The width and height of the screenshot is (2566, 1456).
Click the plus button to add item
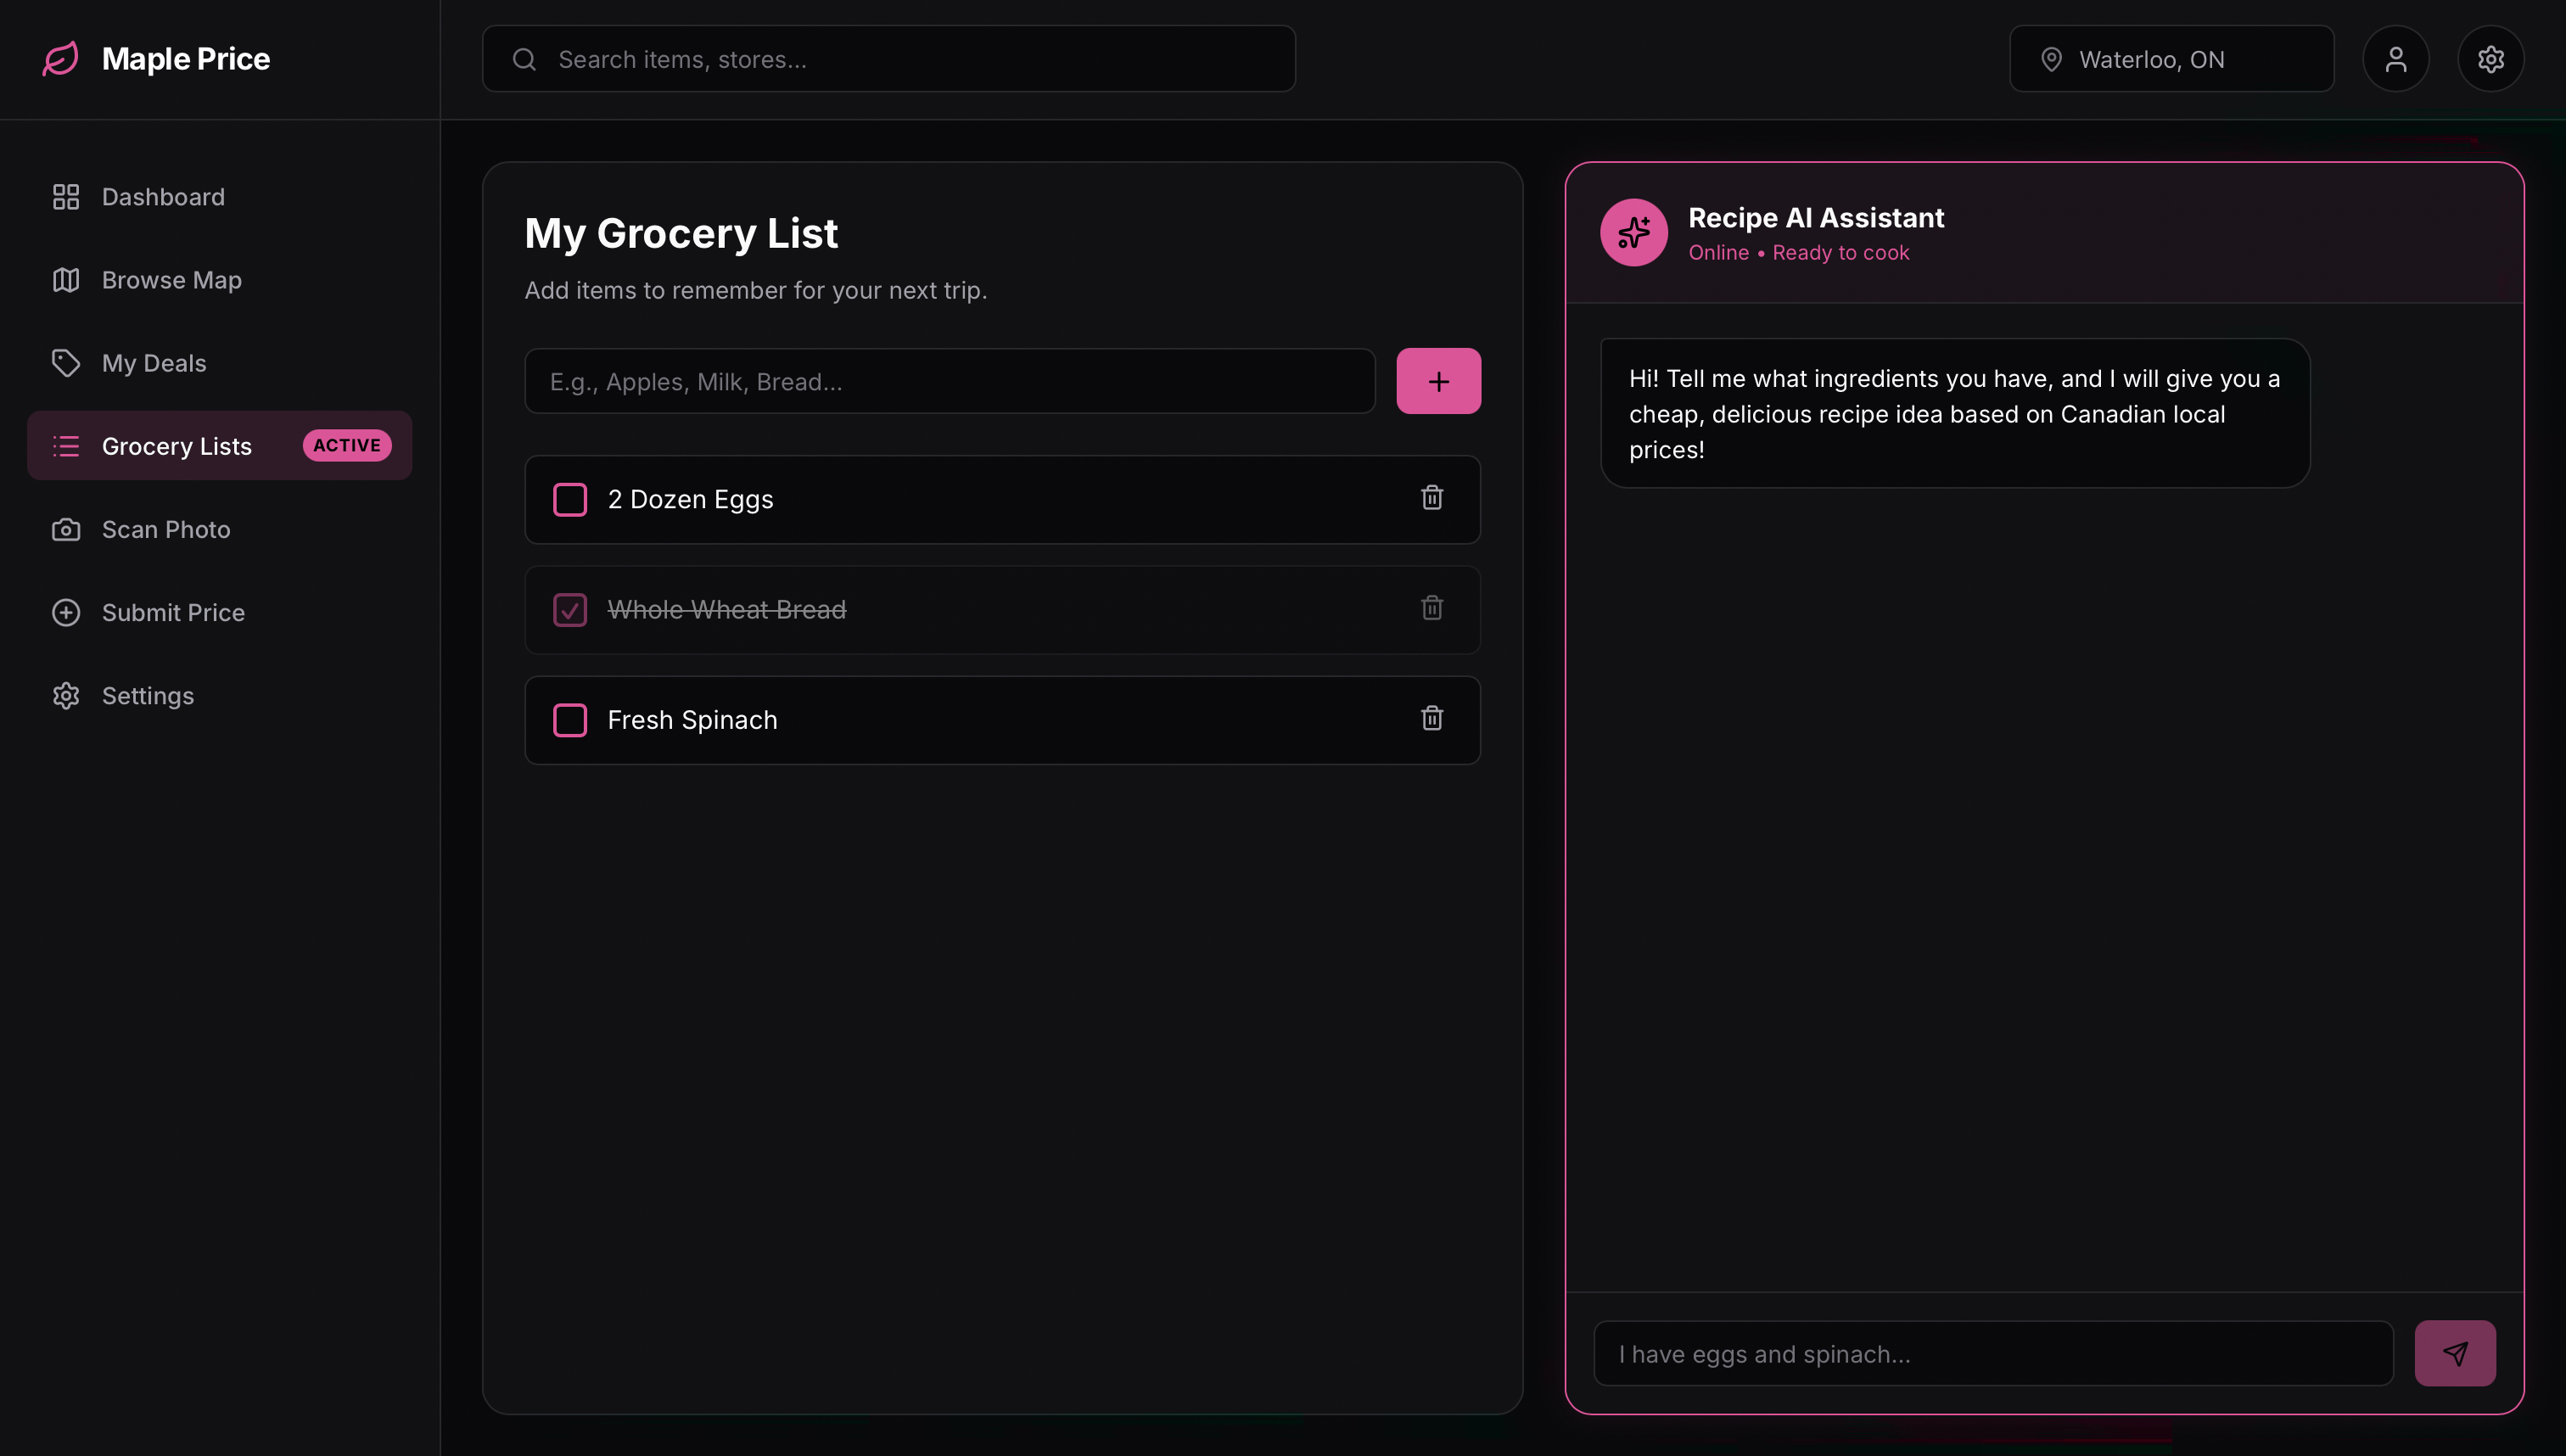[1437, 381]
